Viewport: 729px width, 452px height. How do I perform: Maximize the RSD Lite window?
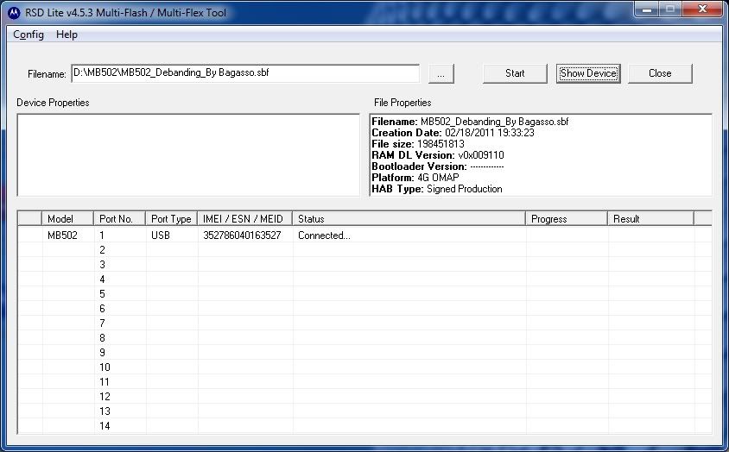click(670, 9)
